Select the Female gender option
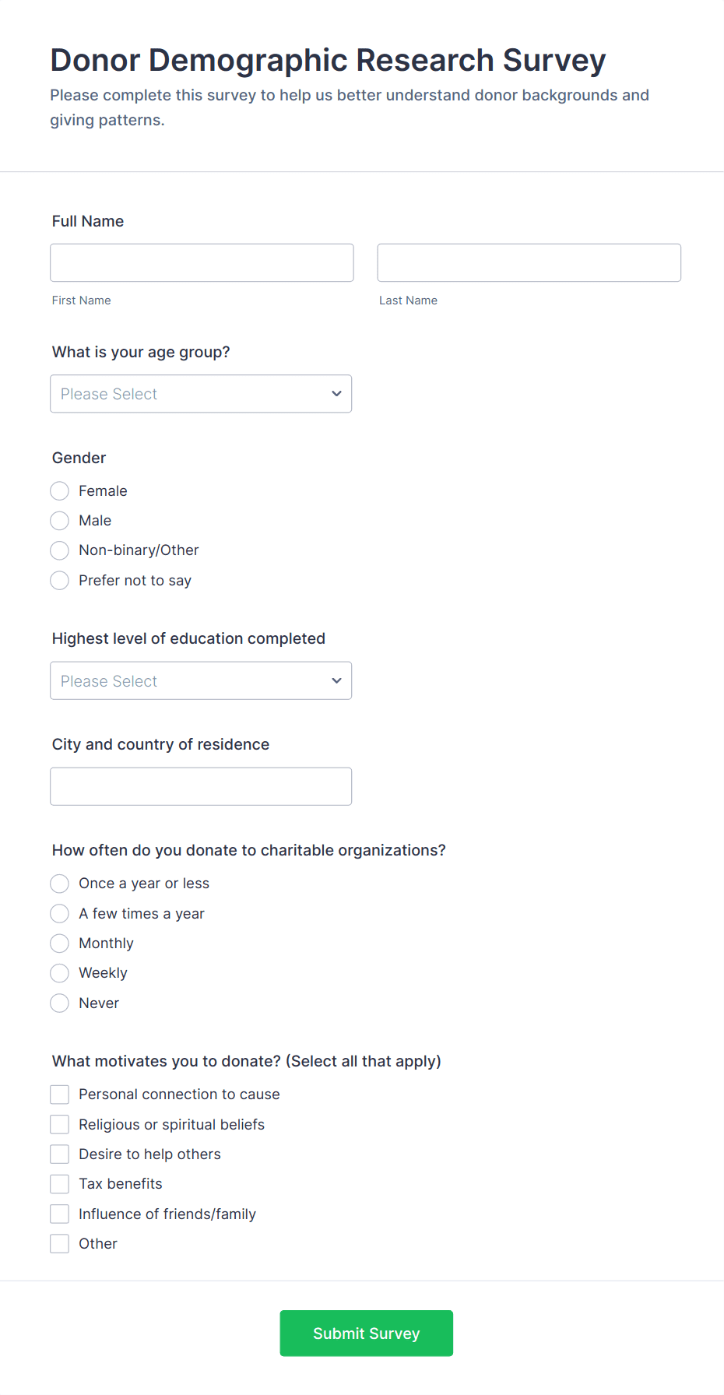This screenshot has width=724, height=1395. tap(60, 491)
